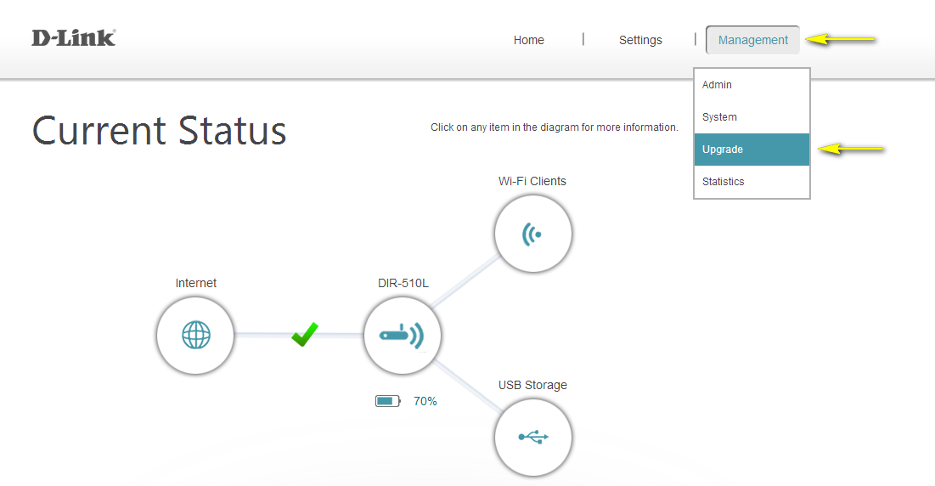Open the Settings menu
935x486 pixels.
point(640,40)
